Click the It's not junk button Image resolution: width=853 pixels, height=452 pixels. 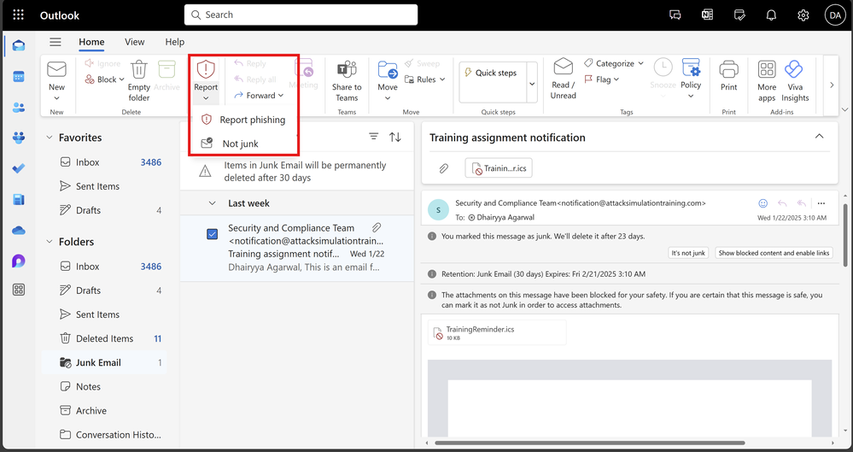688,253
